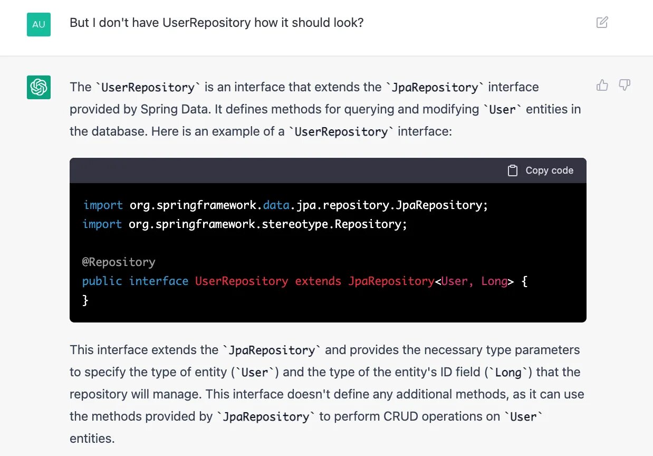Click the 'public interface' keywords in code
This screenshot has height=456, width=653.
point(135,281)
